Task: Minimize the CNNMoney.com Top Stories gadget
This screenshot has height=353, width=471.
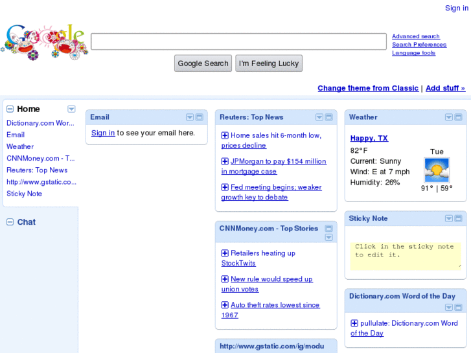Action: pos(329,229)
